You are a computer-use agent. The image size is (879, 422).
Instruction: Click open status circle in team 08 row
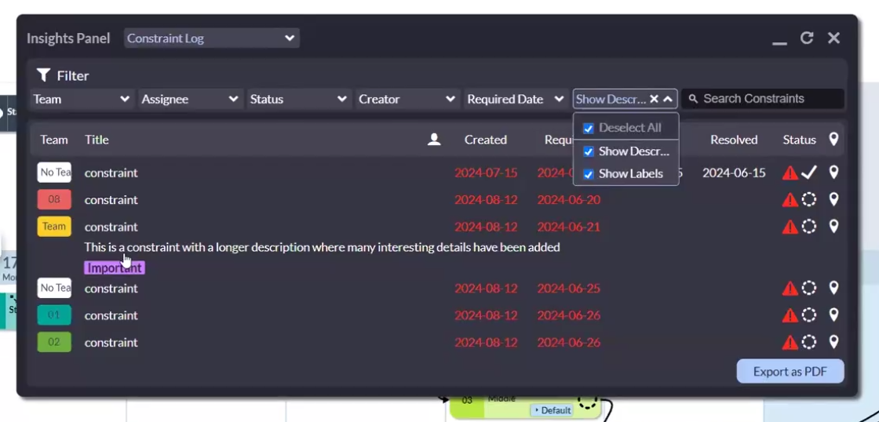click(x=809, y=199)
